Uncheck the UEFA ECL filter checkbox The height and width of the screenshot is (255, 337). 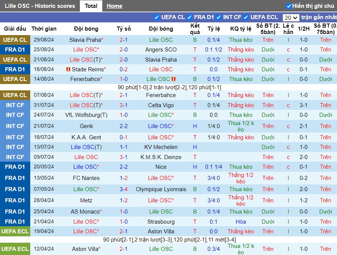click(246, 17)
